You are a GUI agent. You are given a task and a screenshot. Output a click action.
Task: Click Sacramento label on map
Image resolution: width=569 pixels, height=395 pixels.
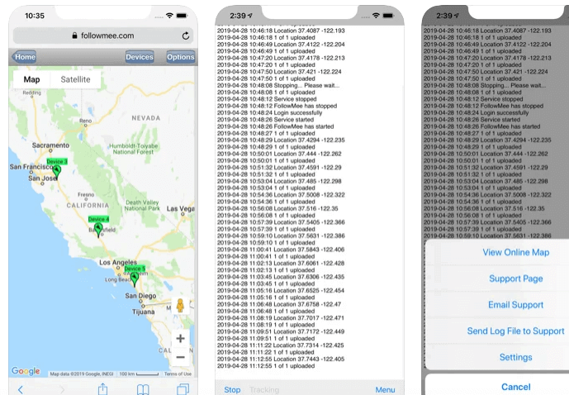[x=50, y=145]
